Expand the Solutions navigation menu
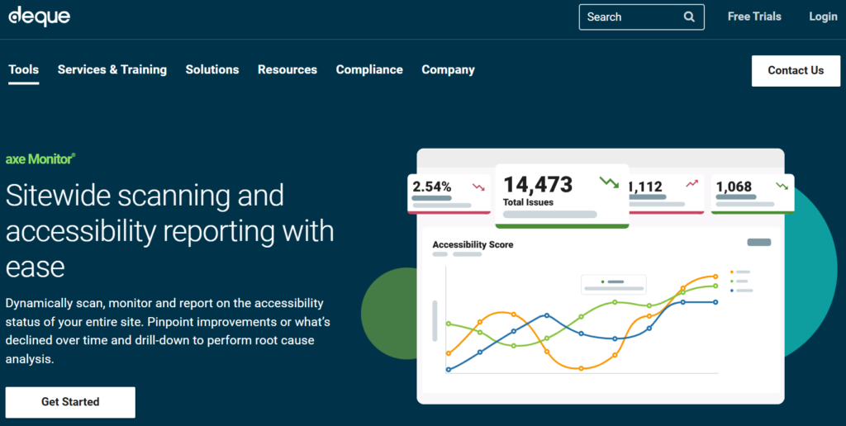 tap(212, 69)
